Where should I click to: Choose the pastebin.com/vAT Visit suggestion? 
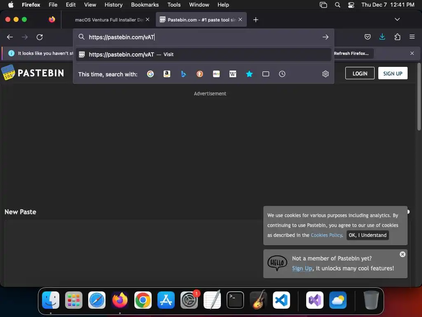coord(203,54)
